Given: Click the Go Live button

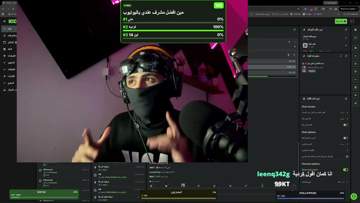Looking at the screenshot, I should tap(341, 21).
